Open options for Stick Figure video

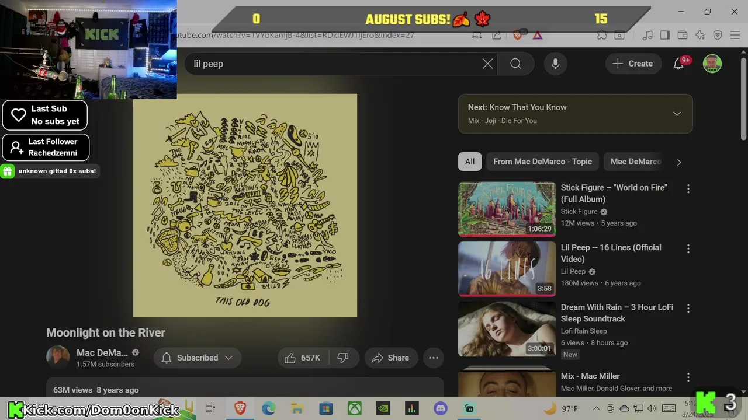coord(688,188)
